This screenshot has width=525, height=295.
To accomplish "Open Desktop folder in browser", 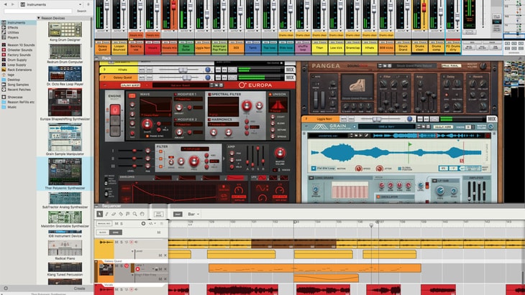I will point(14,80).
